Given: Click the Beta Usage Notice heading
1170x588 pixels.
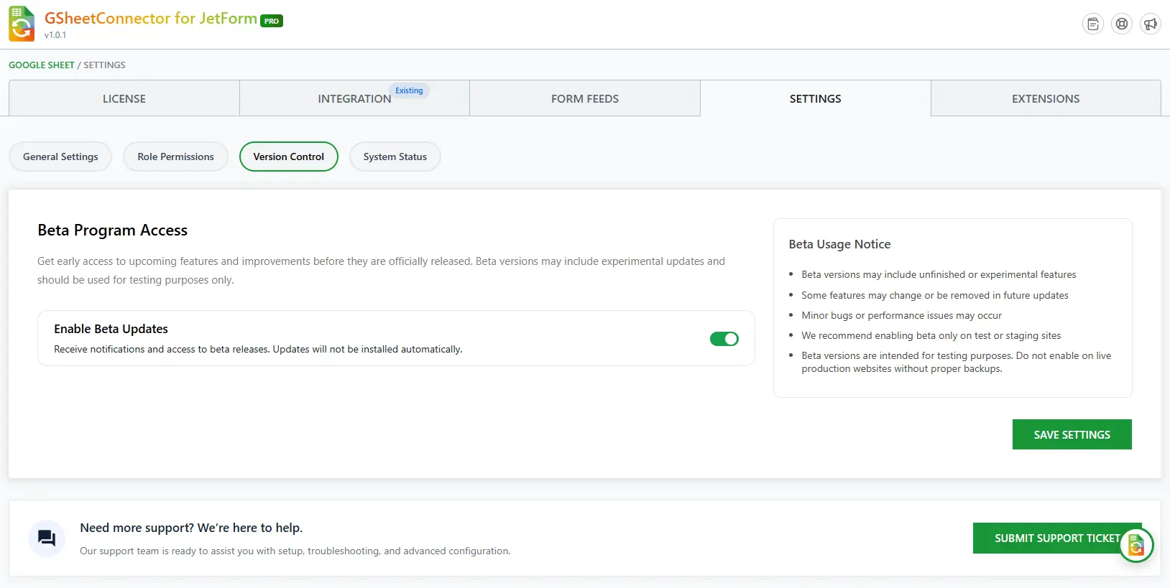Looking at the screenshot, I should coord(839,244).
